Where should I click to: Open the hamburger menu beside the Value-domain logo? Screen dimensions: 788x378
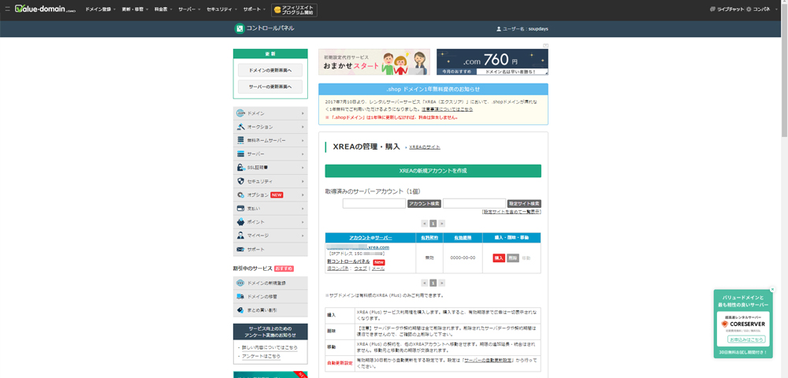tap(7, 9)
